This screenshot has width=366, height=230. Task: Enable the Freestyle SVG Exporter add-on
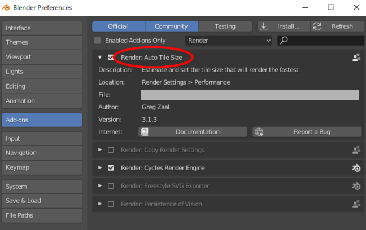111,186
